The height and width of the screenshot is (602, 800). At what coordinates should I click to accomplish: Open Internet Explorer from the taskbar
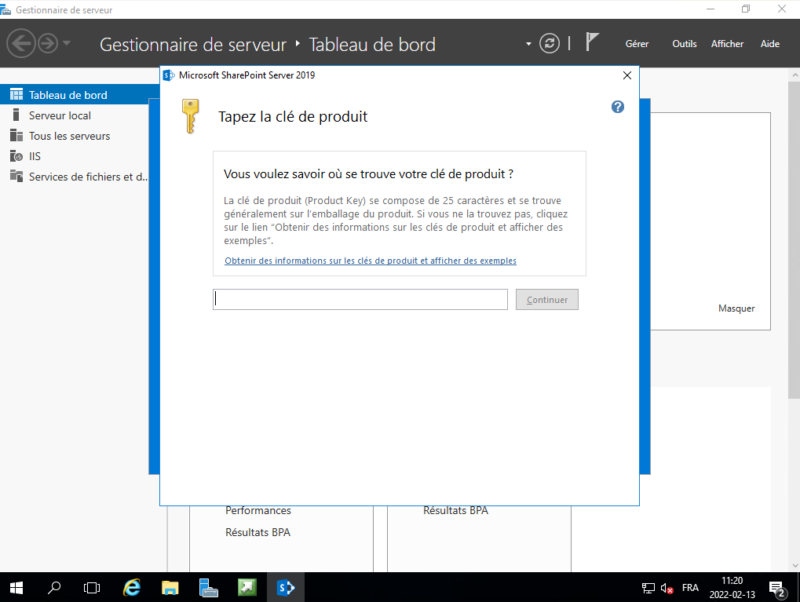[132, 586]
